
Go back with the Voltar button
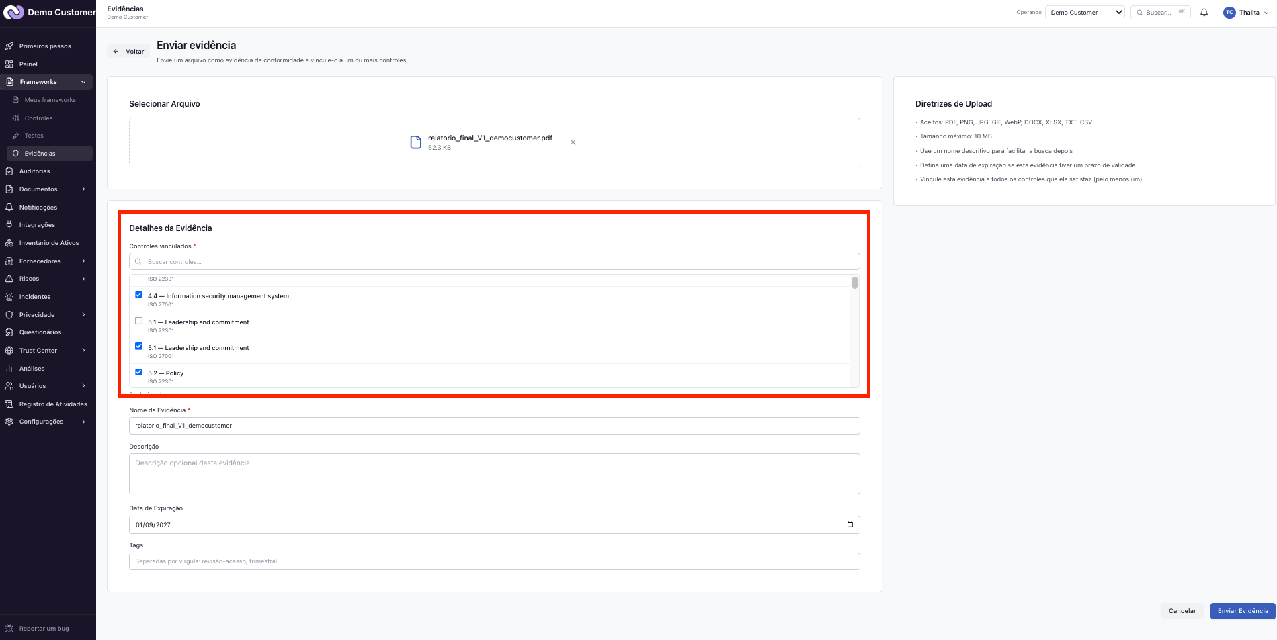pyautogui.click(x=128, y=52)
